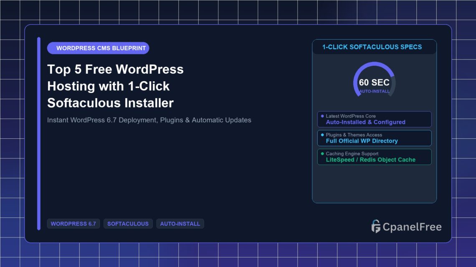Screen dimensions: 476x267
Task: Click the green bullet beside Caching Engine Support
Action: [322, 153]
